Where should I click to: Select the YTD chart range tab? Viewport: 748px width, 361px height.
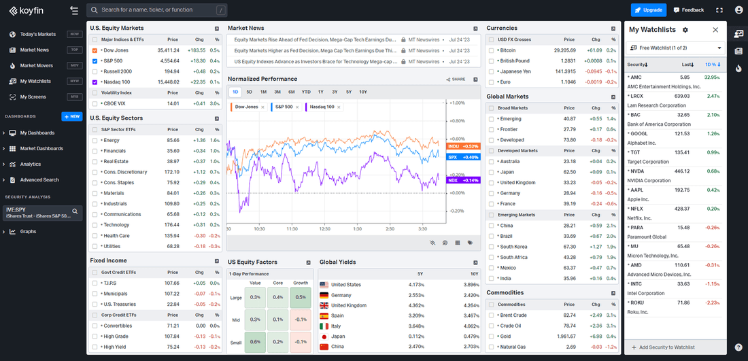click(306, 92)
